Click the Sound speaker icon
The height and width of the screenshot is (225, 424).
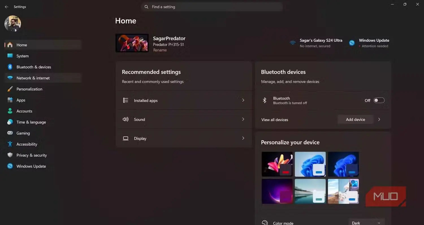126,119
